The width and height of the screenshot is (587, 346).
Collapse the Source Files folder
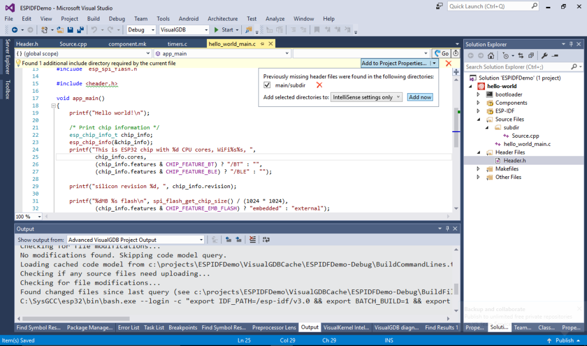(x=478, y=120)
